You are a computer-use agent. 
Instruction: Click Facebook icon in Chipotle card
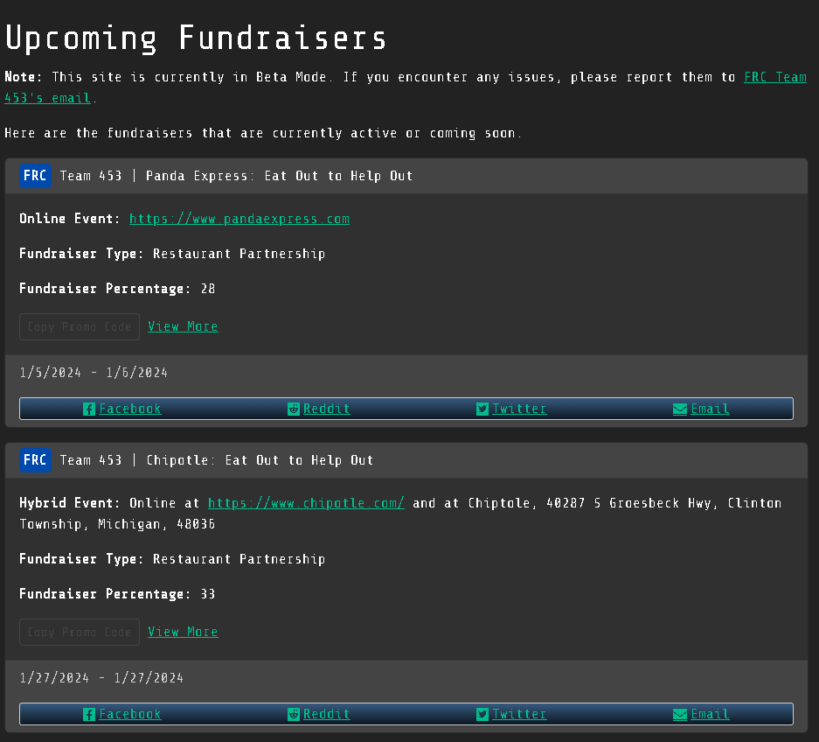pos(89,714)
